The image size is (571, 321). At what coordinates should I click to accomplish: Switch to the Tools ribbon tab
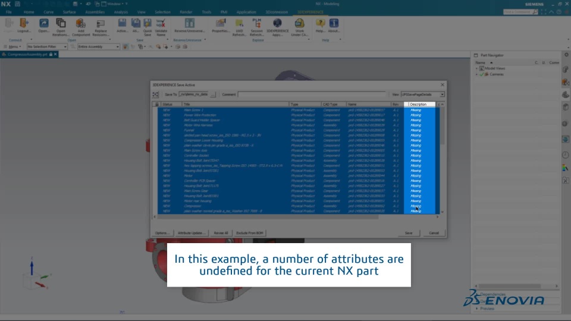pyautogui.click(x=206, y=12)
